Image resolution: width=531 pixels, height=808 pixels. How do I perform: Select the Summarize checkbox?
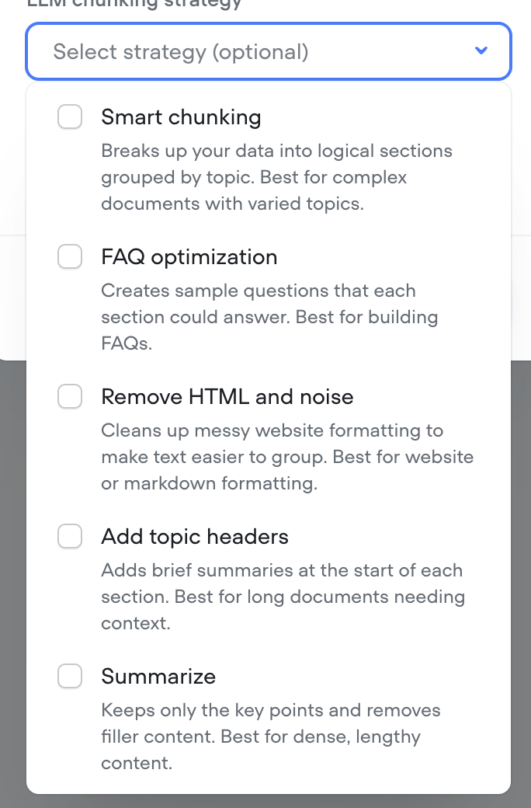click(x=70, y=676)
